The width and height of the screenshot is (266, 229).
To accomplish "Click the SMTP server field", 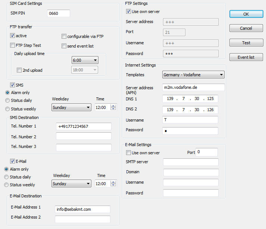I will point(191,162).
